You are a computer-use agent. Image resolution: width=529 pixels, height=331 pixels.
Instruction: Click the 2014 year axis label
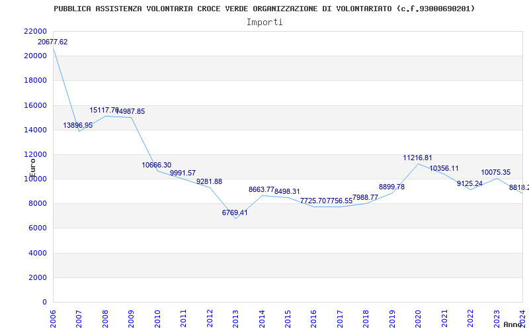262,318
